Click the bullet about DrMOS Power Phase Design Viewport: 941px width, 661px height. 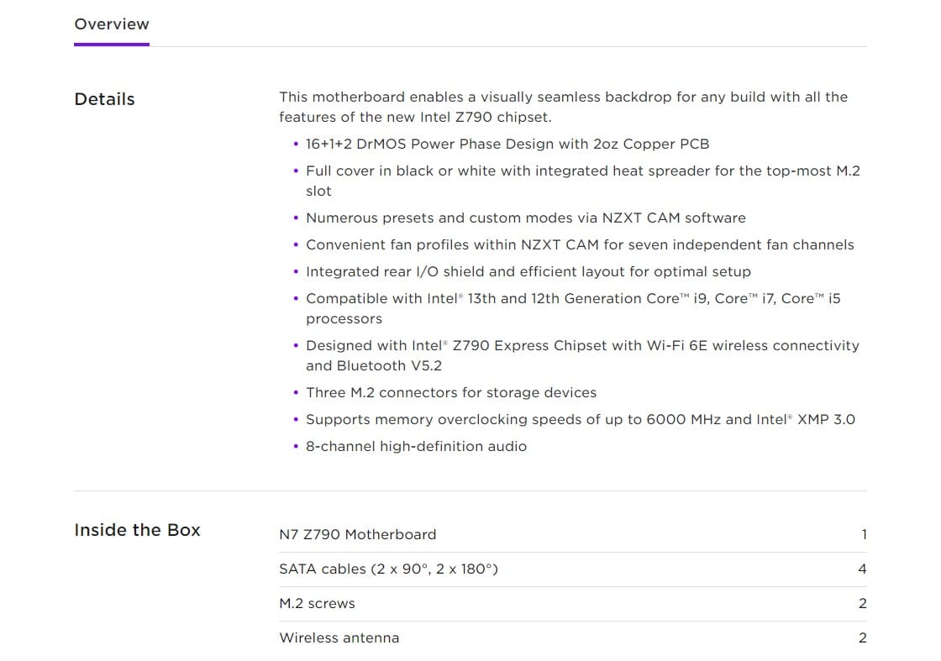[x=507, y=144]
